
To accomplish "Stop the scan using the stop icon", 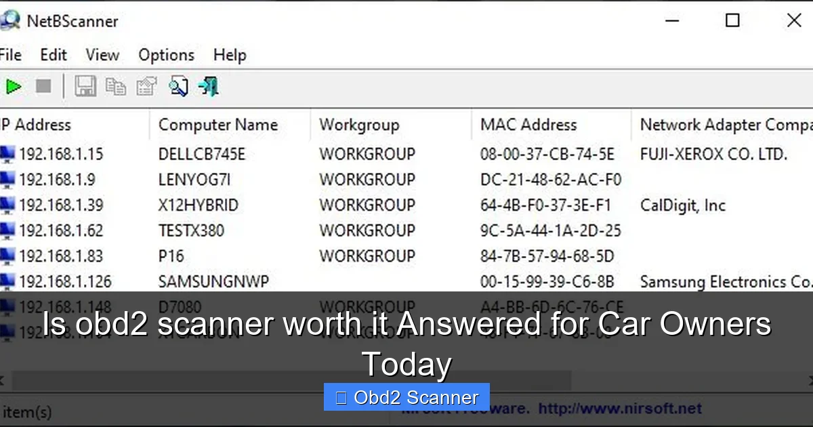I will tap(42, 86).
